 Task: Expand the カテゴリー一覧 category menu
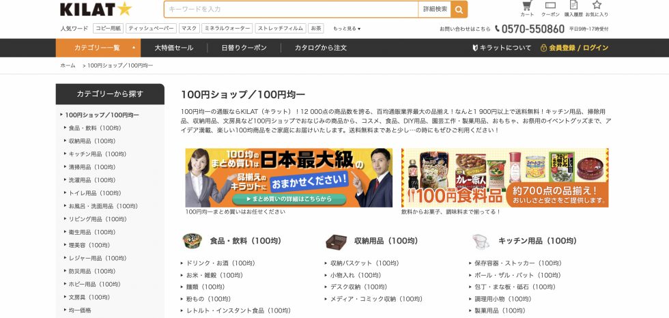pyautogui.click(x=98, y=48)
